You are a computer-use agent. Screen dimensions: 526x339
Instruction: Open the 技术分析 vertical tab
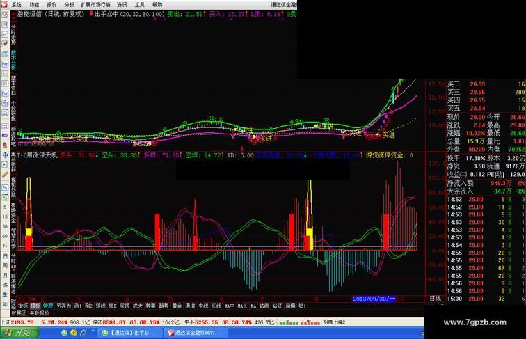click(x=13, y=60)
